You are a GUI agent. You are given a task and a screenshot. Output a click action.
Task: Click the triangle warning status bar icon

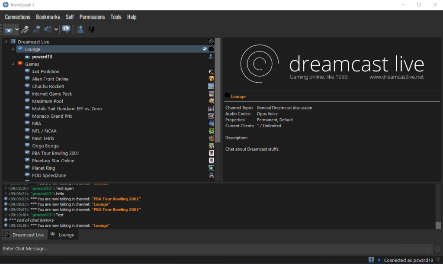[x=379, y=260]
